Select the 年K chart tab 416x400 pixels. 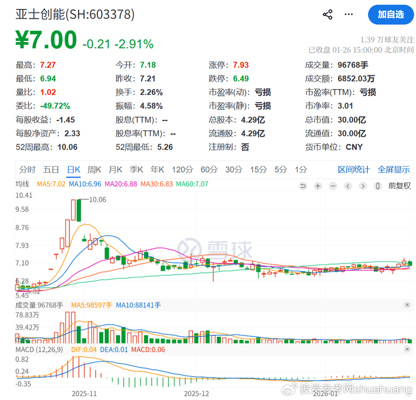(x=157, y=170)
